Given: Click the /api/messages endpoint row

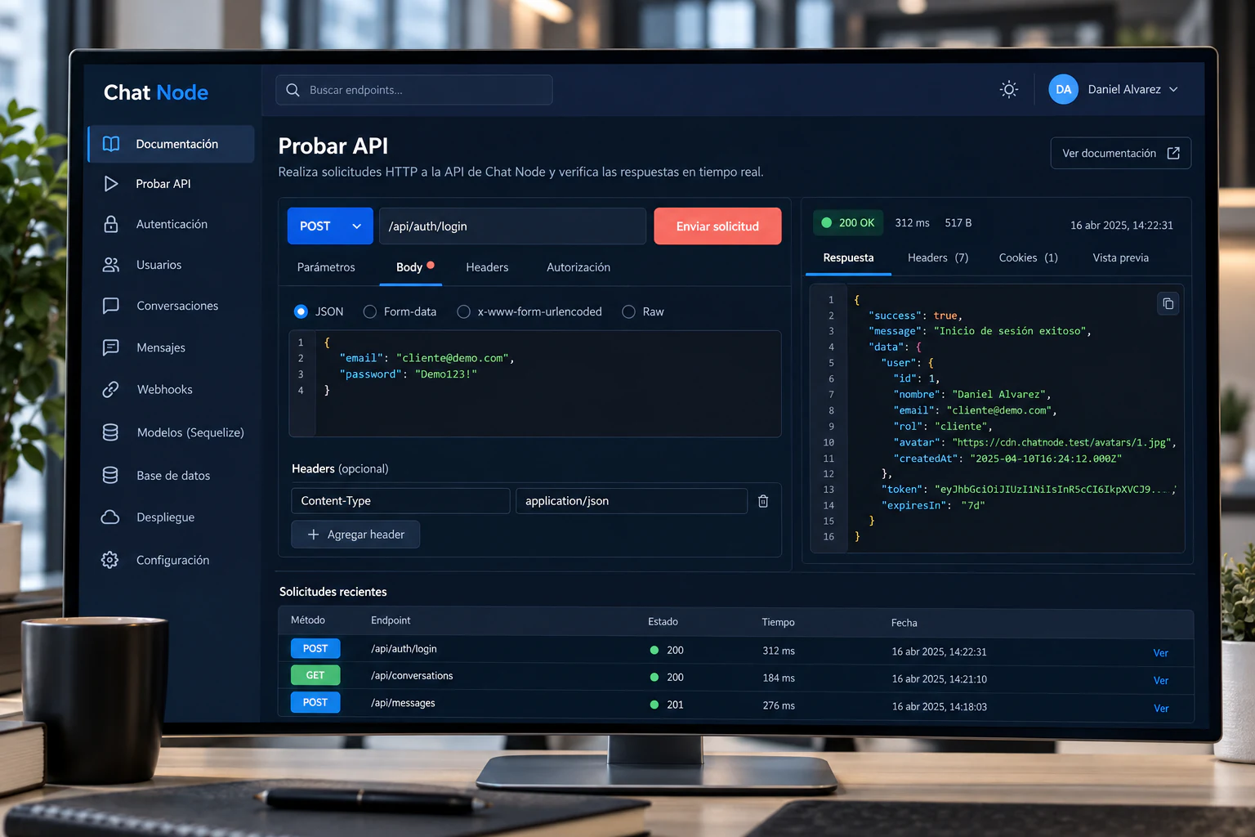Looking at the screenshot, I should [x=735, y=704].
